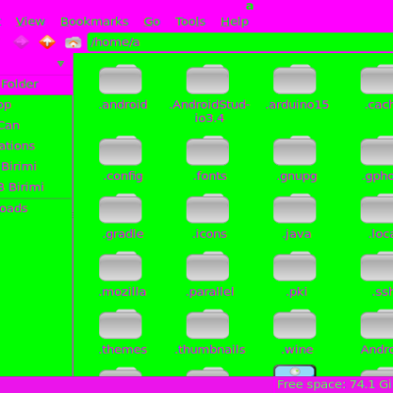The image size is (393, 393).
Task: Click the Free space status bar text
Action: (x=335, y=384)
